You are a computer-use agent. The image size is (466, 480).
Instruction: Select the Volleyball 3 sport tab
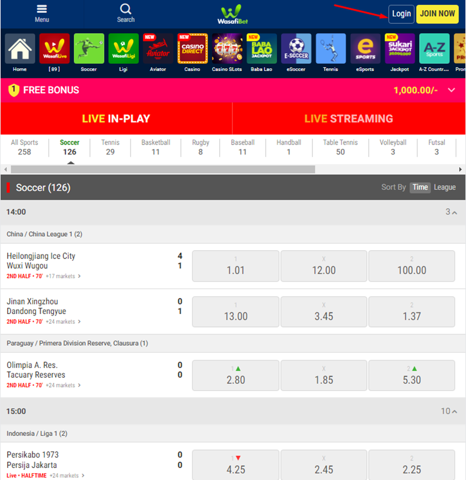(393, 147)
